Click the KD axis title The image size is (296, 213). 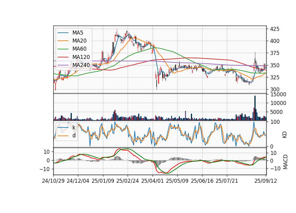point(285,135)
